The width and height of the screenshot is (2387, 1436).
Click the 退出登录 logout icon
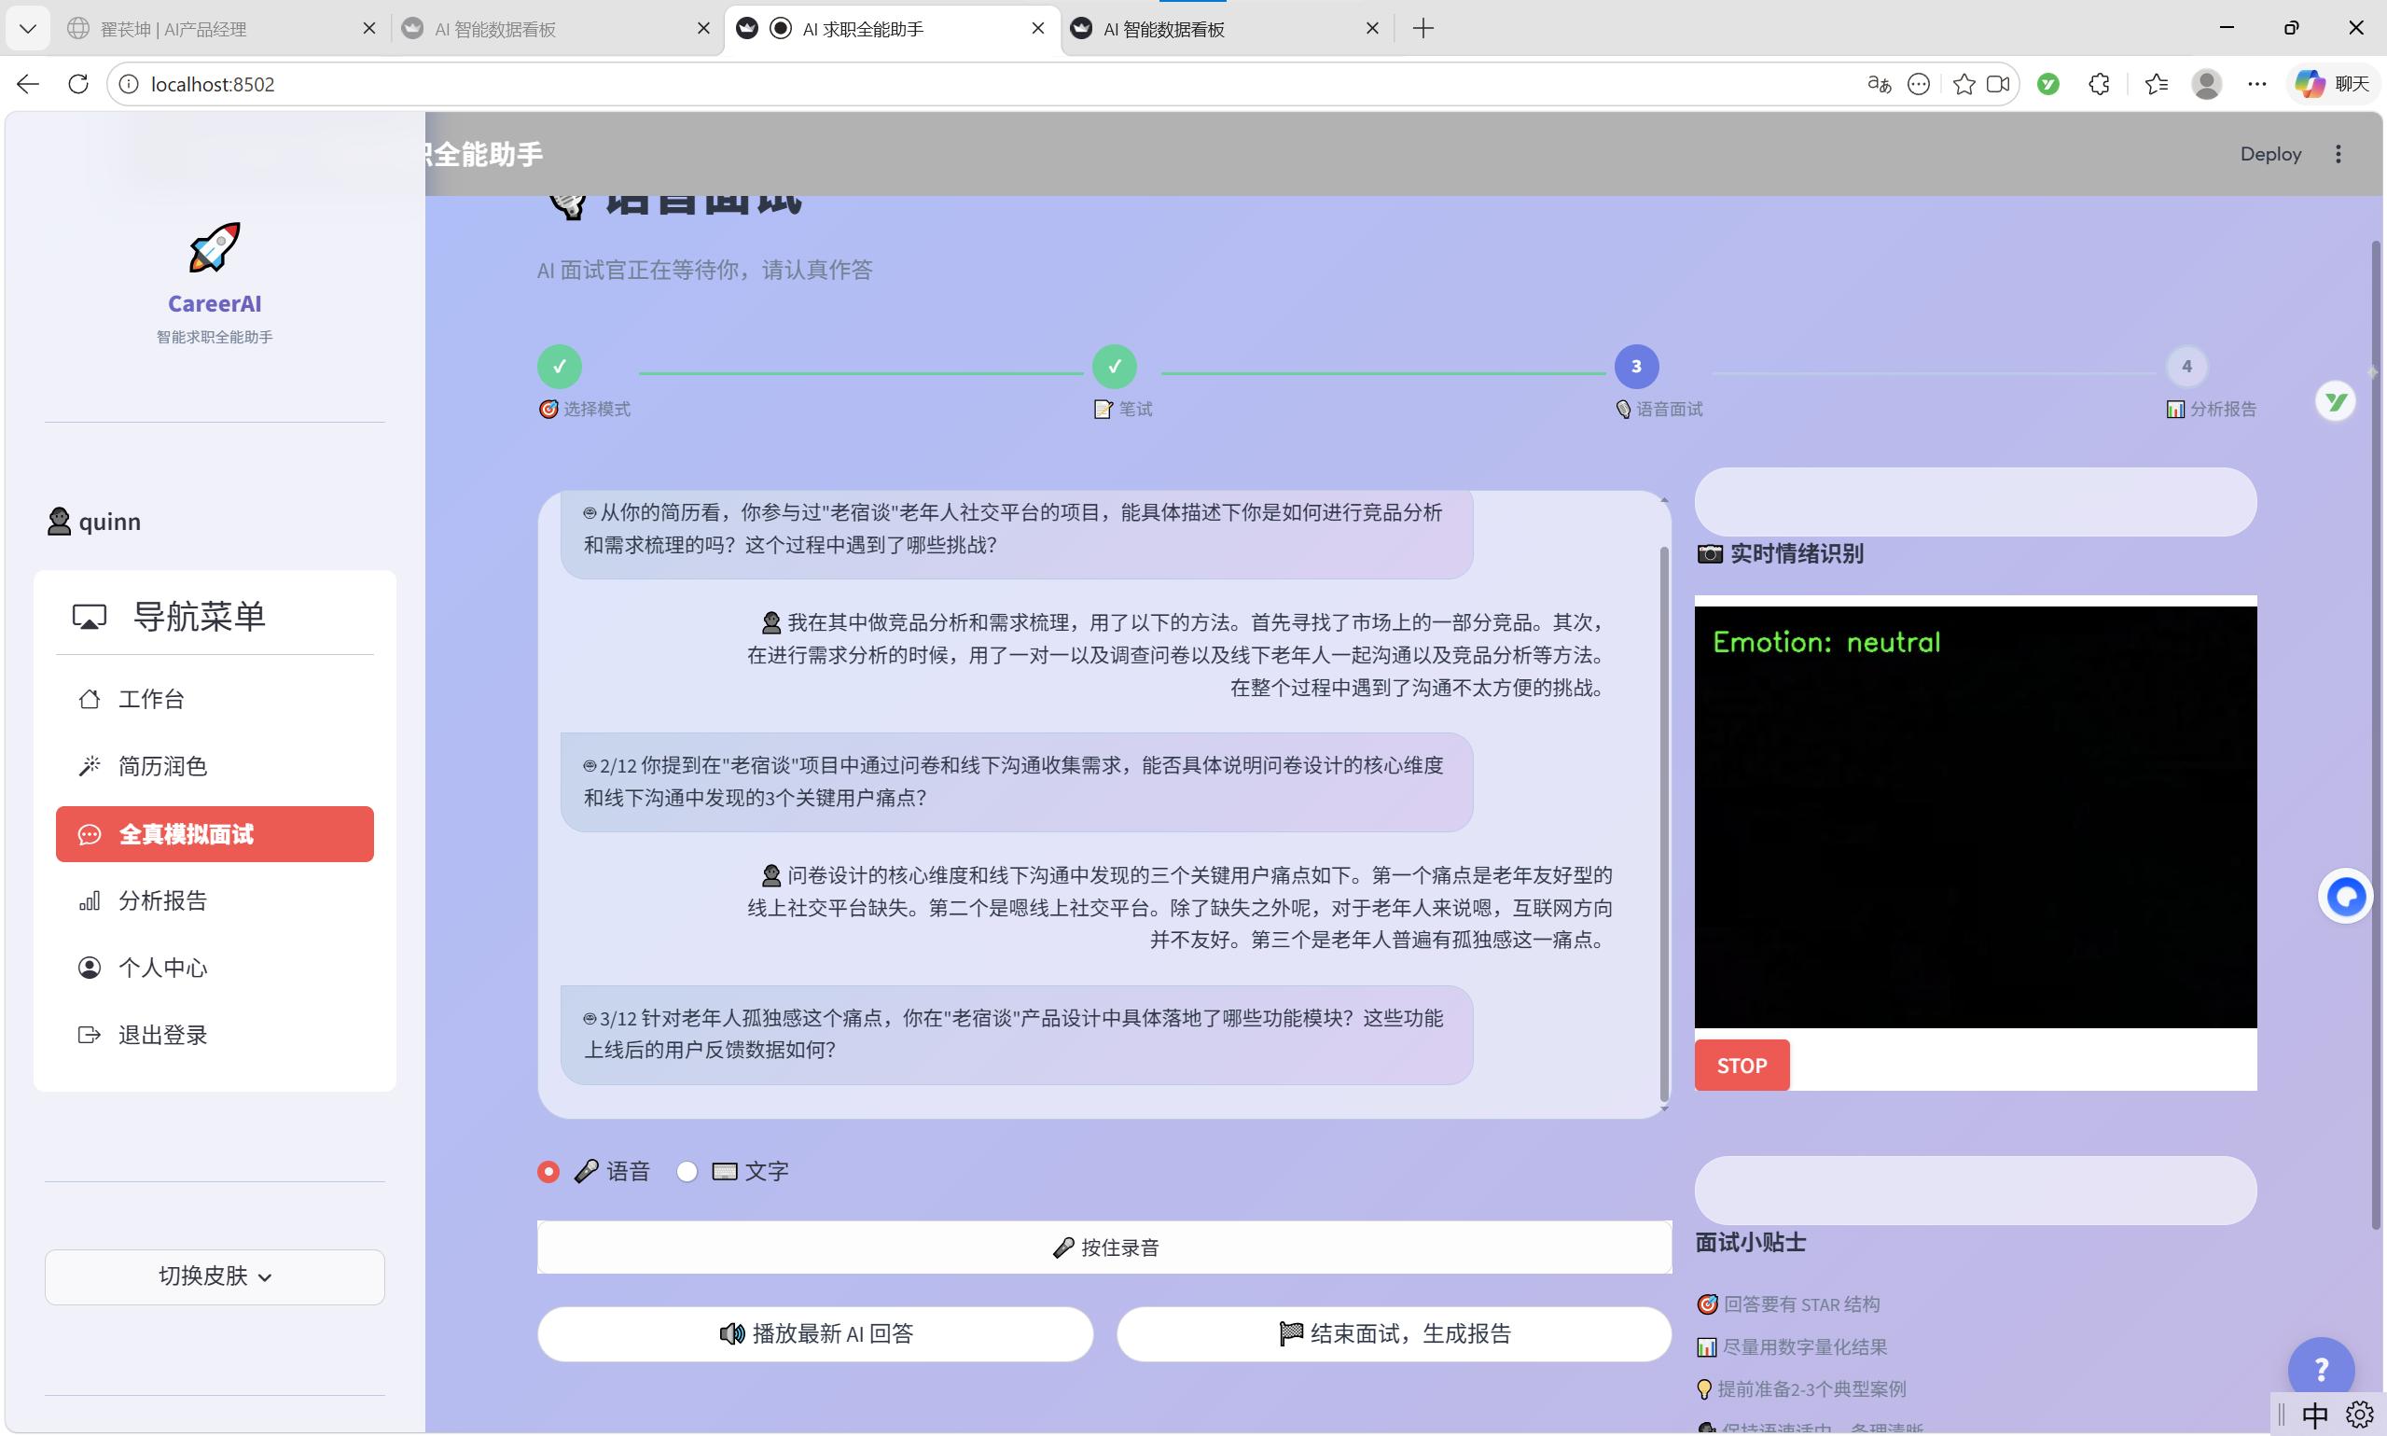click(x=90, y=1034)
